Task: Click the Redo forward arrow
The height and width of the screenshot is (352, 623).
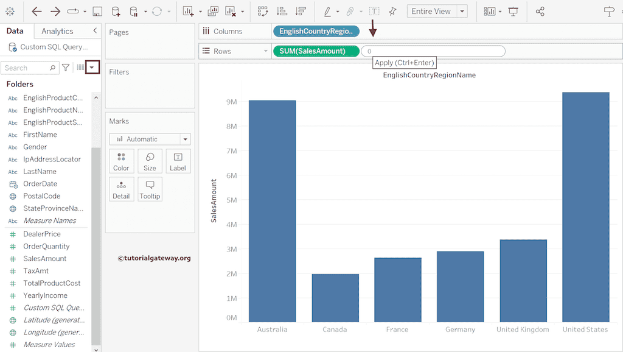Action: 55,12
